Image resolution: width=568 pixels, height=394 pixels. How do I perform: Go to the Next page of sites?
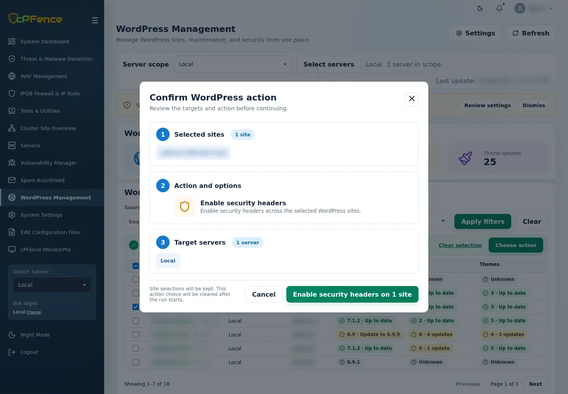click(x=535, y=384)
